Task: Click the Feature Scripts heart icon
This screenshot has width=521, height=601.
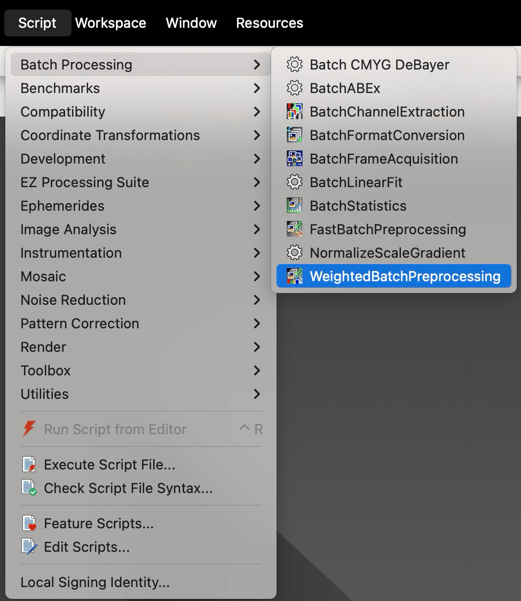Action: (29, 523)
